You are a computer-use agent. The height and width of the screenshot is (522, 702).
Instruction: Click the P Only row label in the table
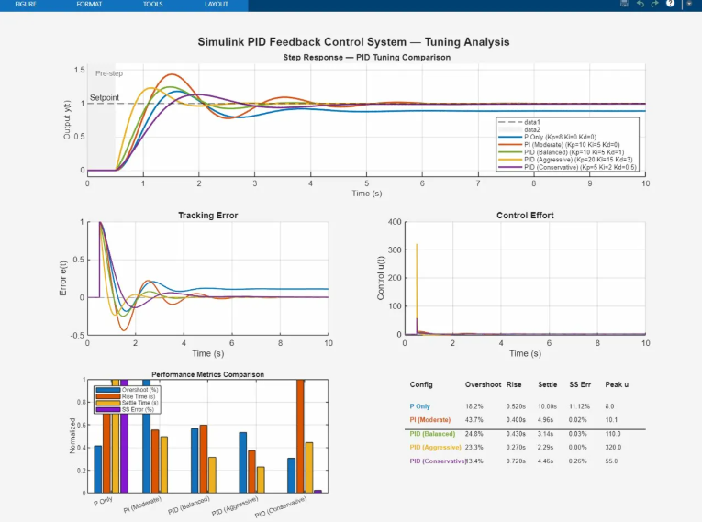tap(419, 406)
